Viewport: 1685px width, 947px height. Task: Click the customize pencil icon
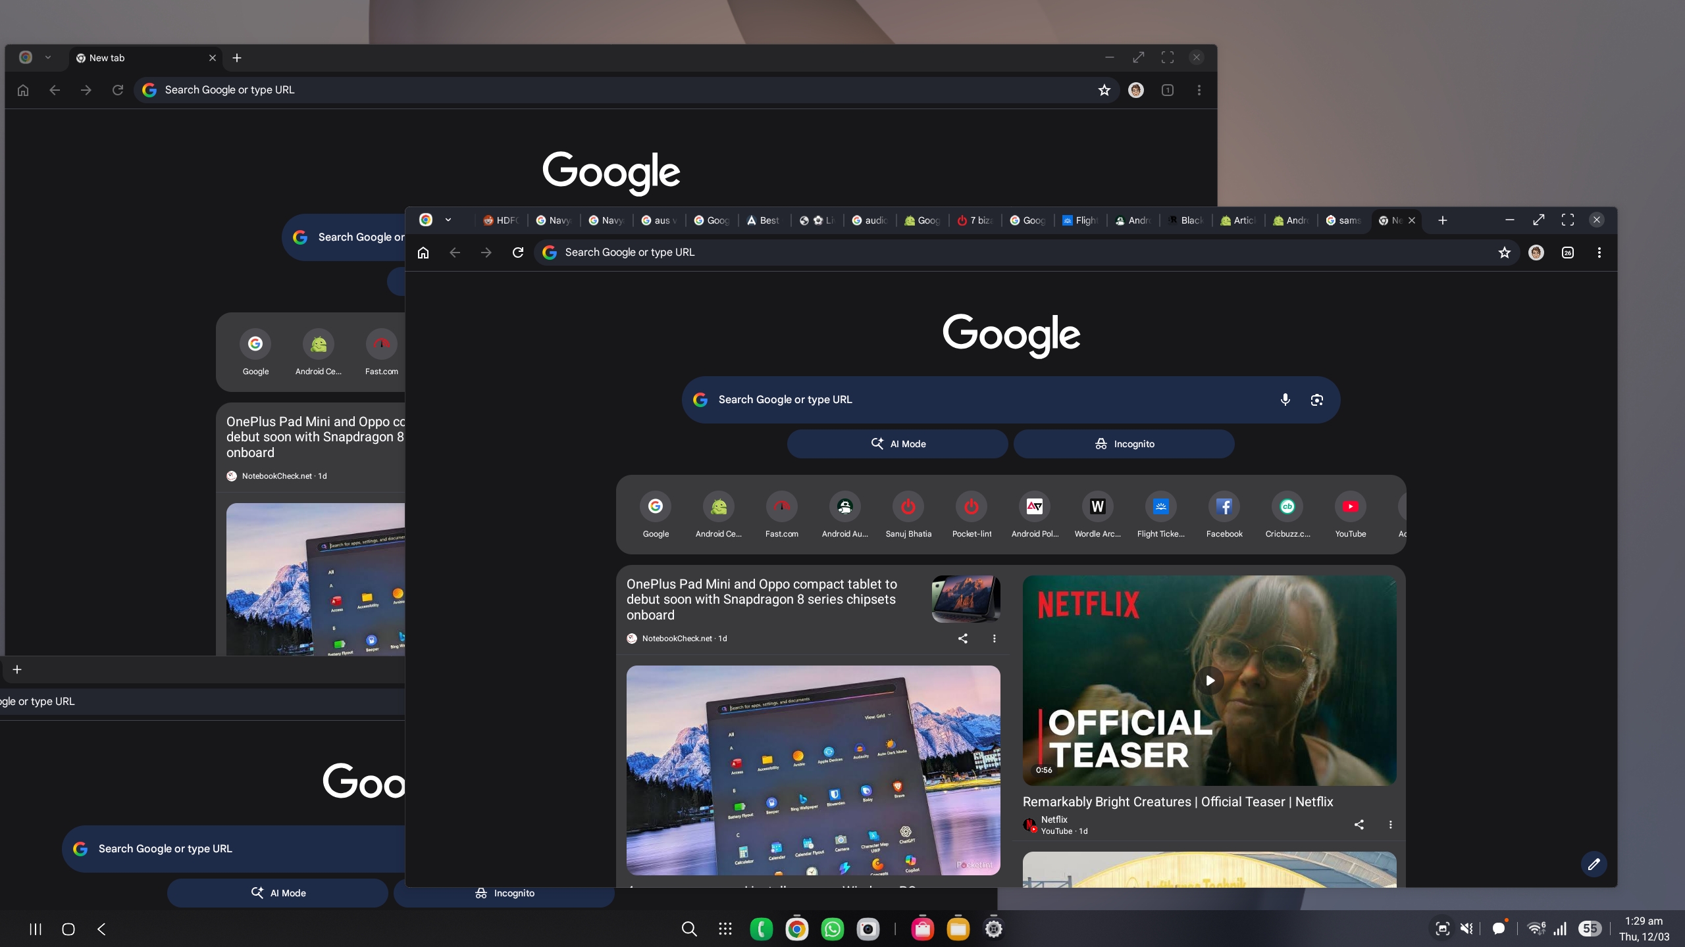[1594, 864]
